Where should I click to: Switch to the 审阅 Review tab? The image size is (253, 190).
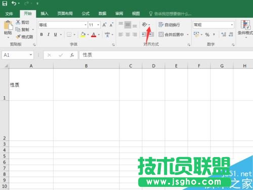click(119, 14)
